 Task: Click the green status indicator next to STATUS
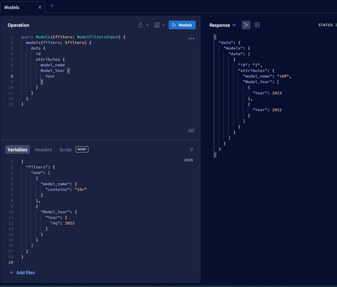pyautogui.click(x=335, y=25)
